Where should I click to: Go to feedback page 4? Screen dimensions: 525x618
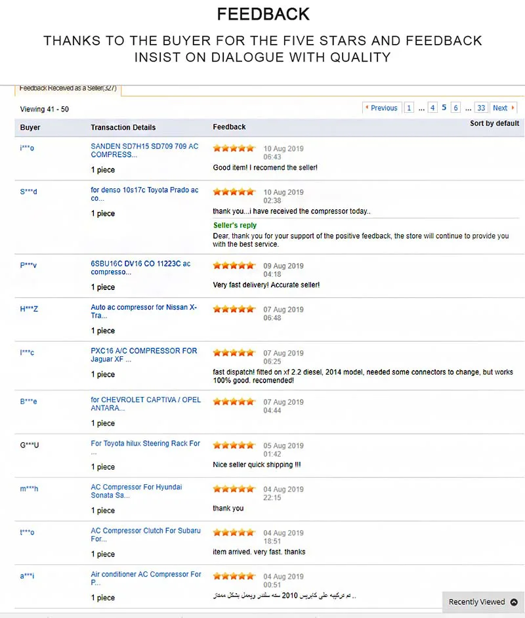pos(432,108)
